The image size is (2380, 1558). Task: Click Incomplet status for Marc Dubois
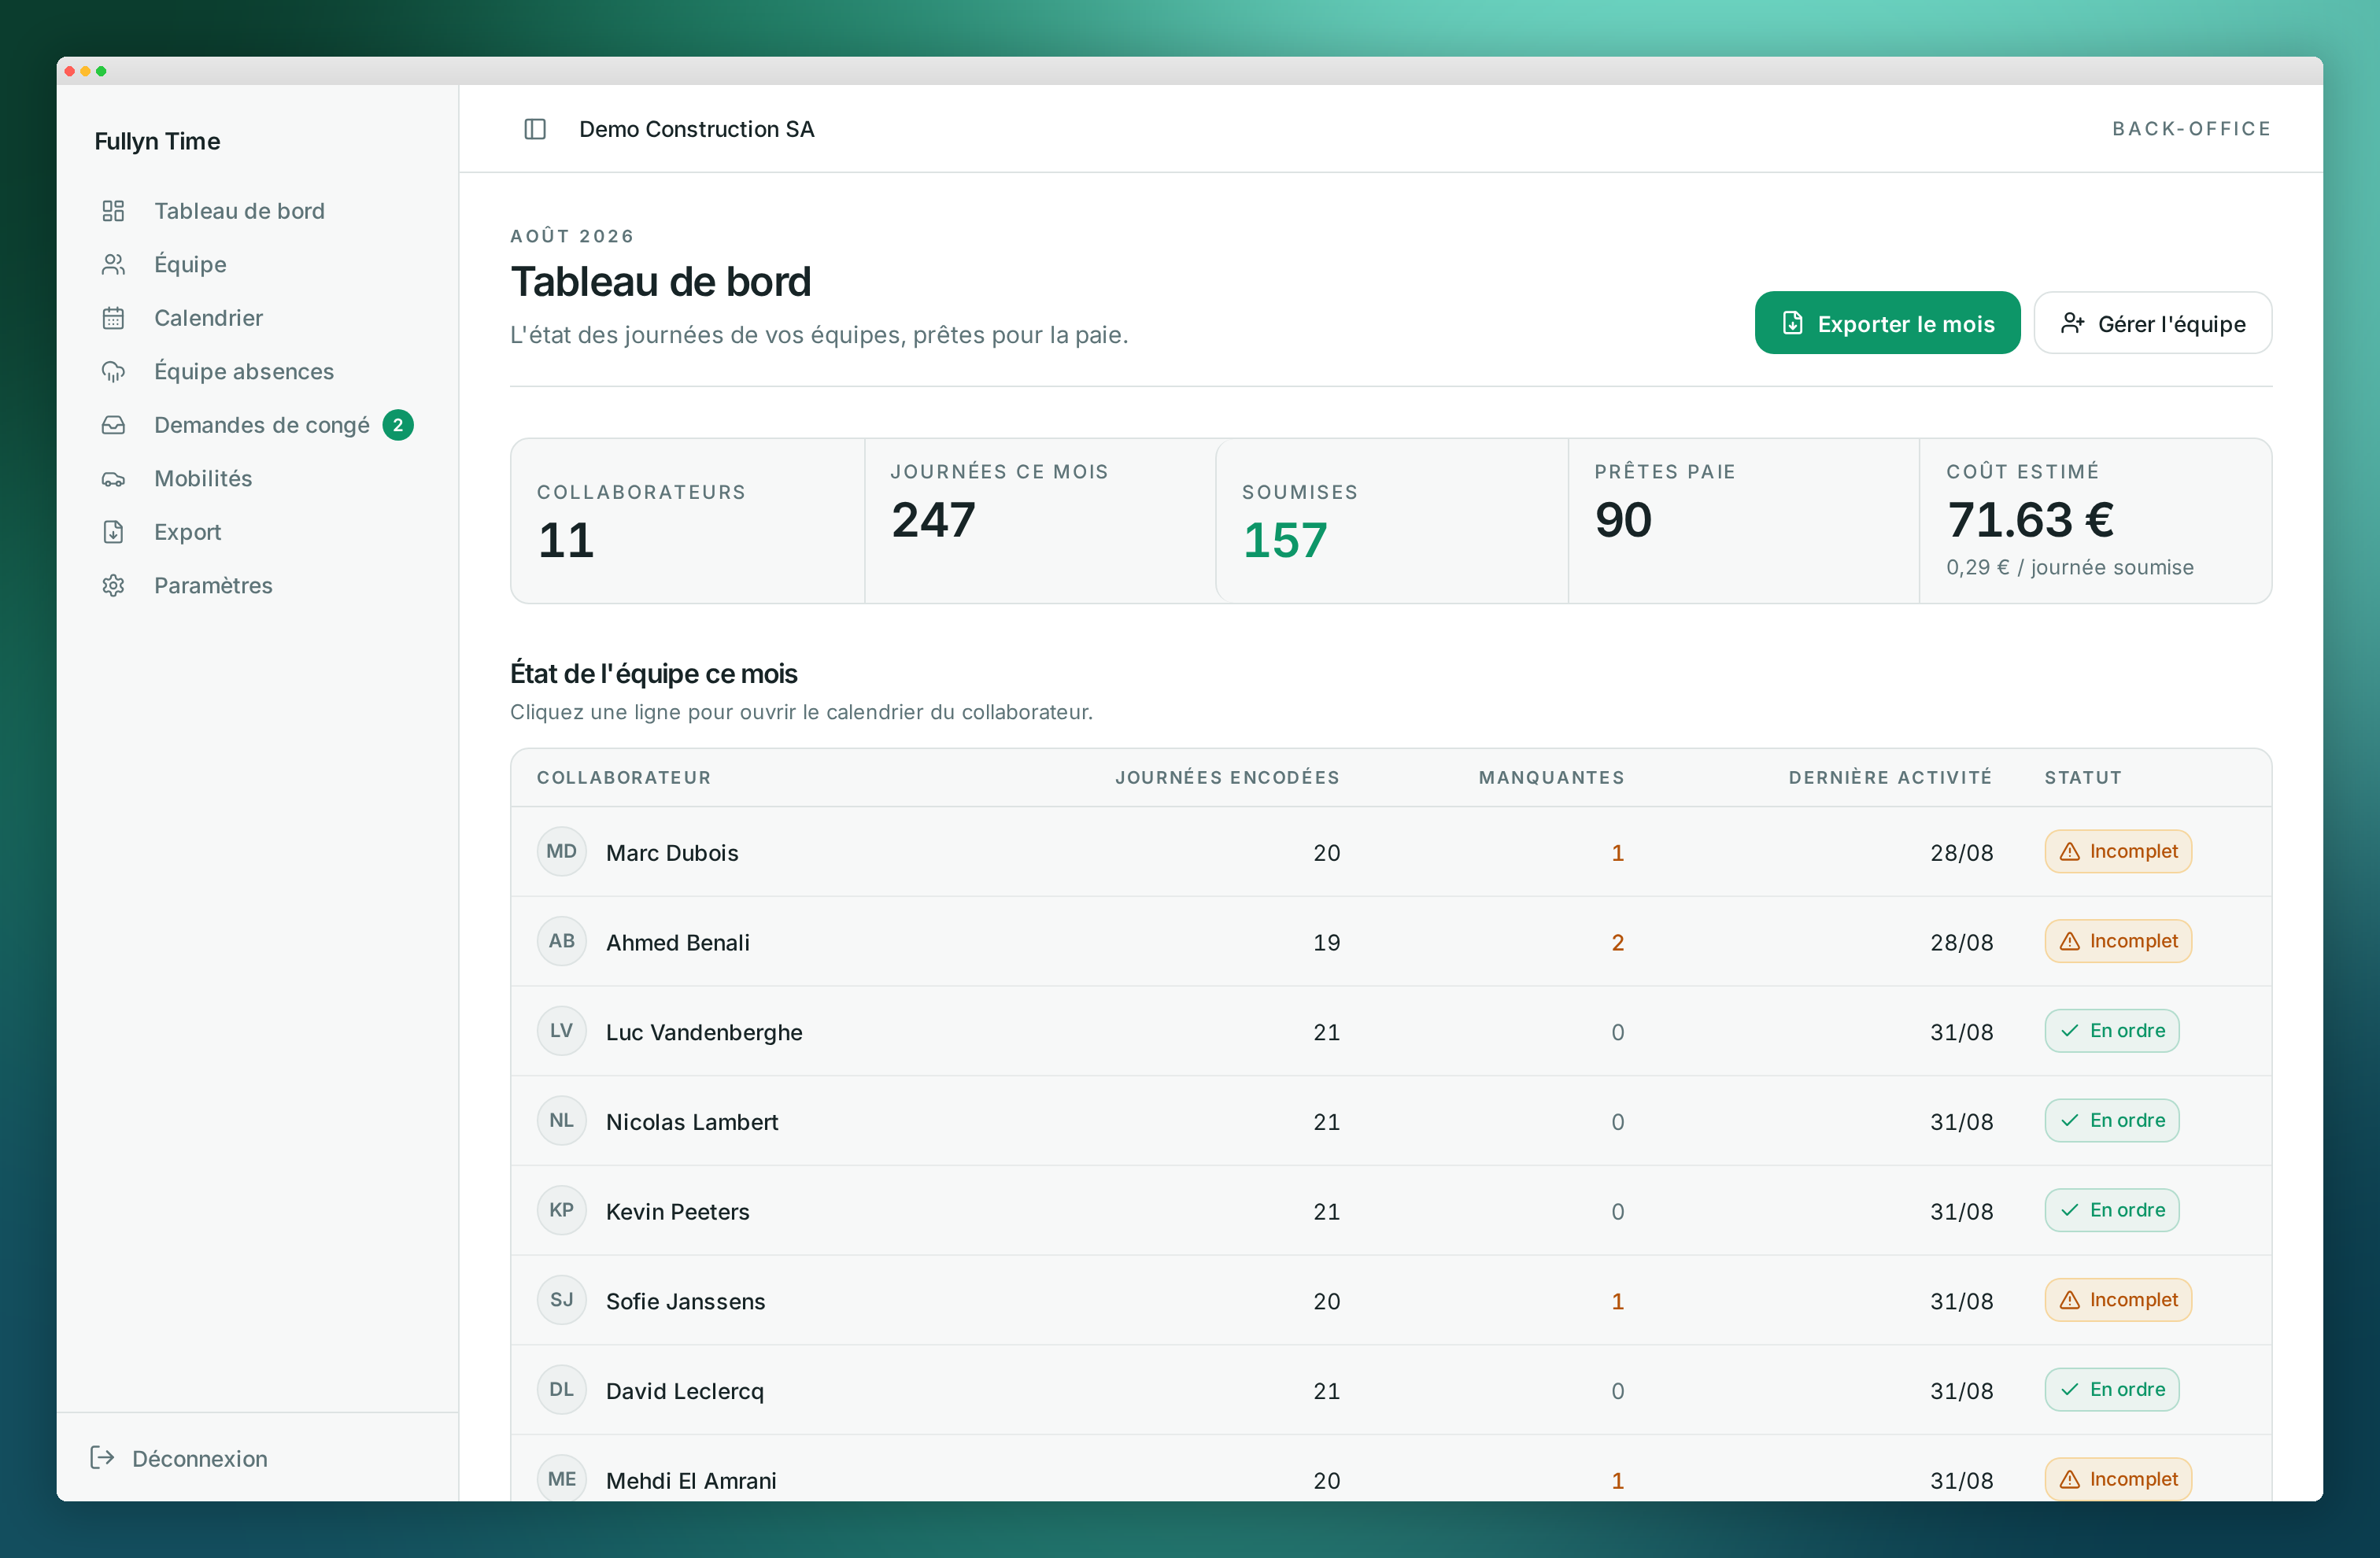click(x=2118, y=852)
